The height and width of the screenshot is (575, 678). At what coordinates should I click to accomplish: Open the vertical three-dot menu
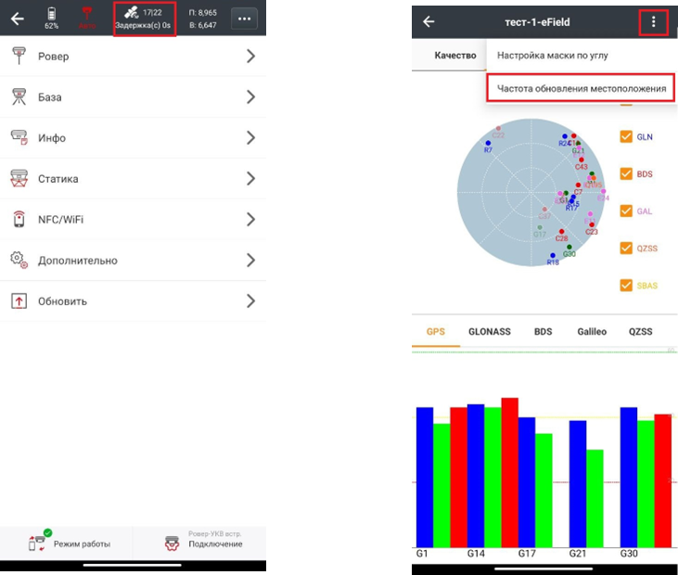coord(653,21)
